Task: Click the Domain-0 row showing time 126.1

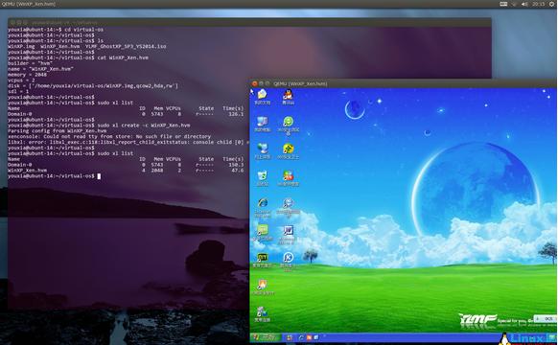Action: [x=126, y=114]
